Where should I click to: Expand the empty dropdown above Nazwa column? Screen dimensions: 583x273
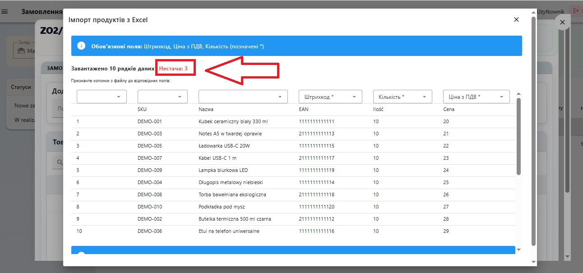243,97
